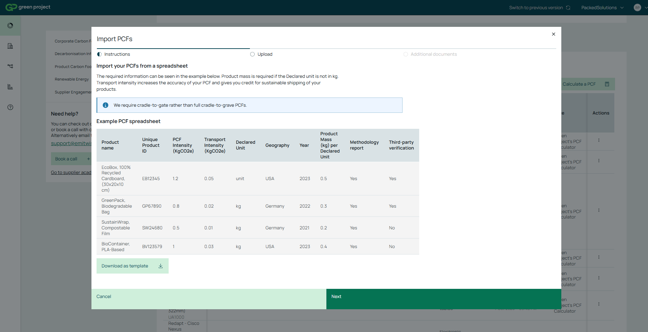Click the info icon in the cradle-to-gate notice

(x=105, y=105)
